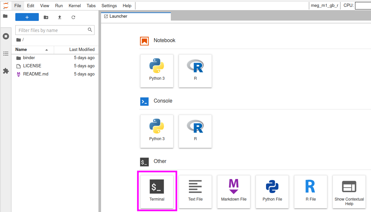Open the Extension Manager puzzle icon
The height and width of the screenshot is (212, 371).
point(6,71)
